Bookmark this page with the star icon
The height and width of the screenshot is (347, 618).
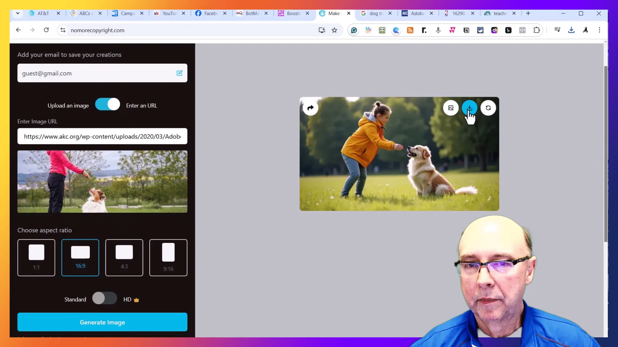pyautogui.click(x=334, y=30)
